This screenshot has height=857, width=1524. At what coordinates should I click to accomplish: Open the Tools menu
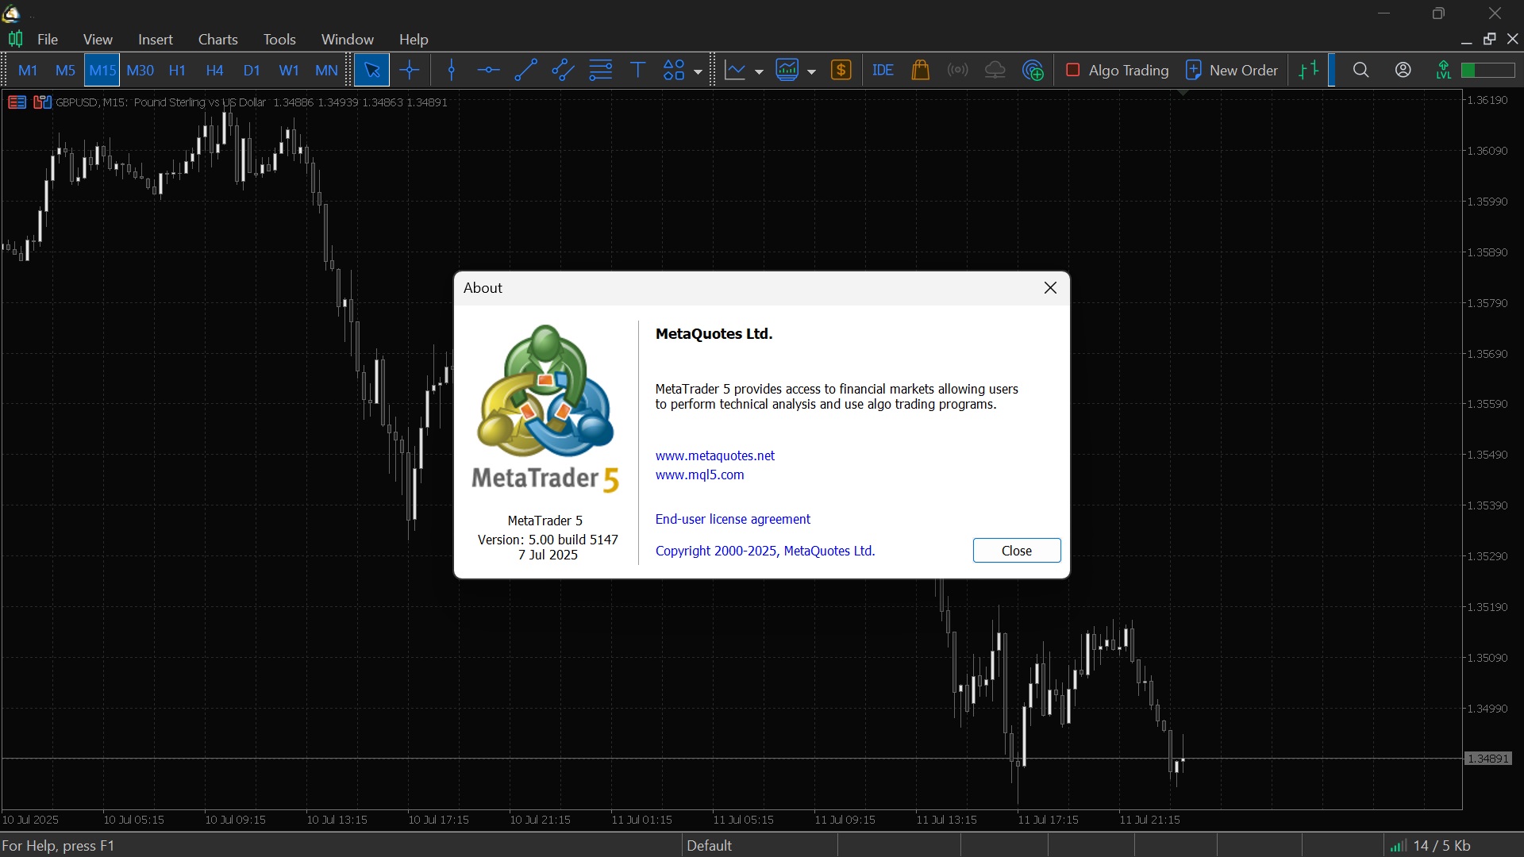279,39
